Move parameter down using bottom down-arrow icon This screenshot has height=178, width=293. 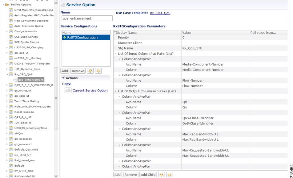(170, 175)
